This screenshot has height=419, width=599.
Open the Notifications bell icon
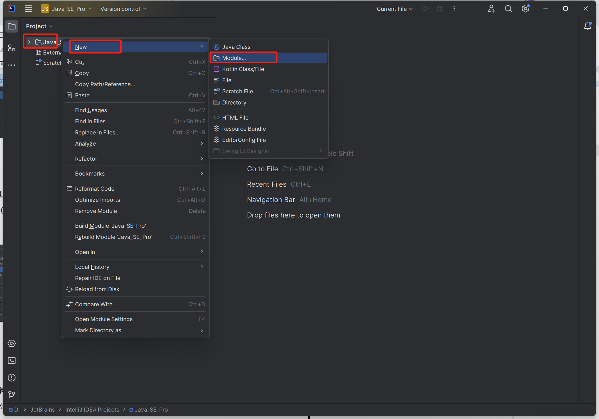pos(587,27)
